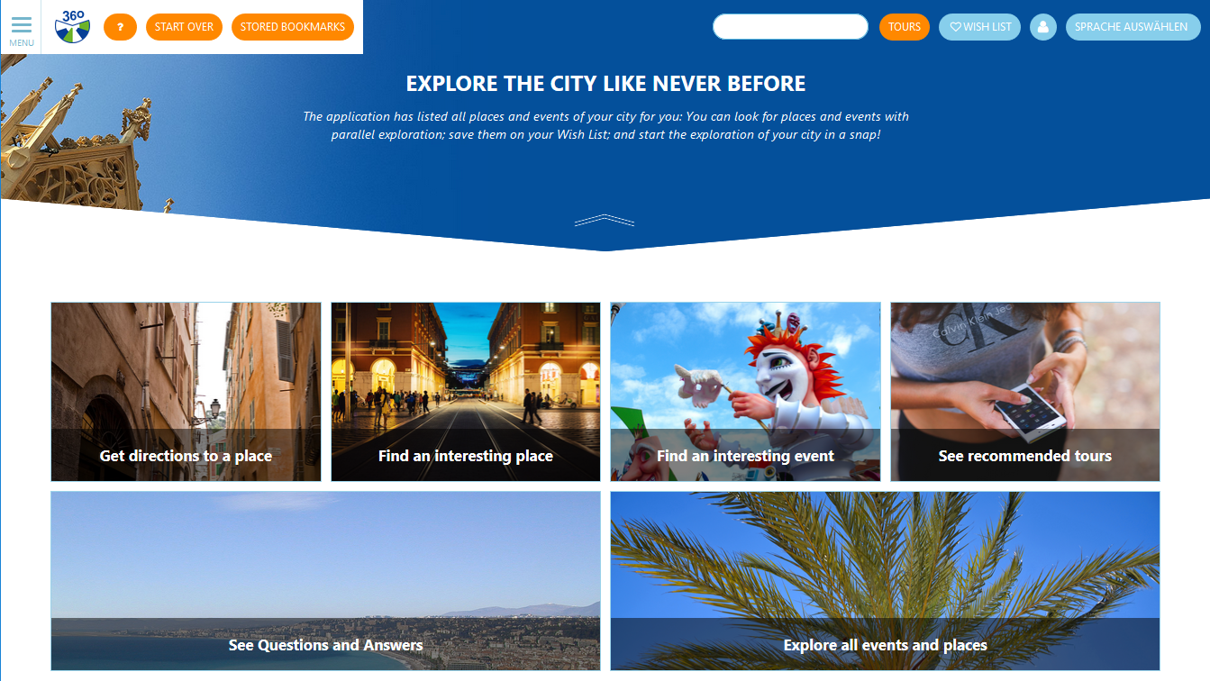Click the user profile icon
The height and width of the screenshot is (681, 1210).
pos(1042,27)
